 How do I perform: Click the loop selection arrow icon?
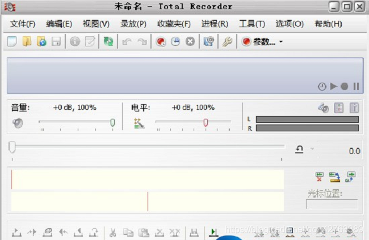click(94, 232)
